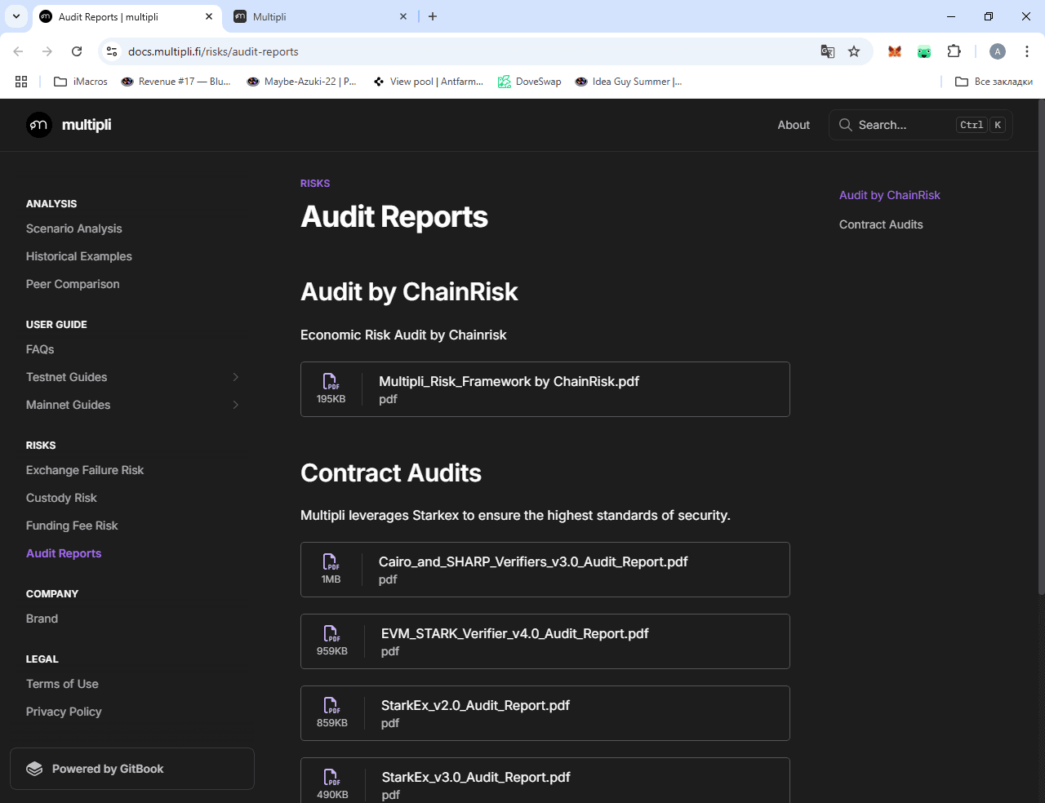
Task: Reload the page
Action: pyautogui.click(x=77, y=51)
